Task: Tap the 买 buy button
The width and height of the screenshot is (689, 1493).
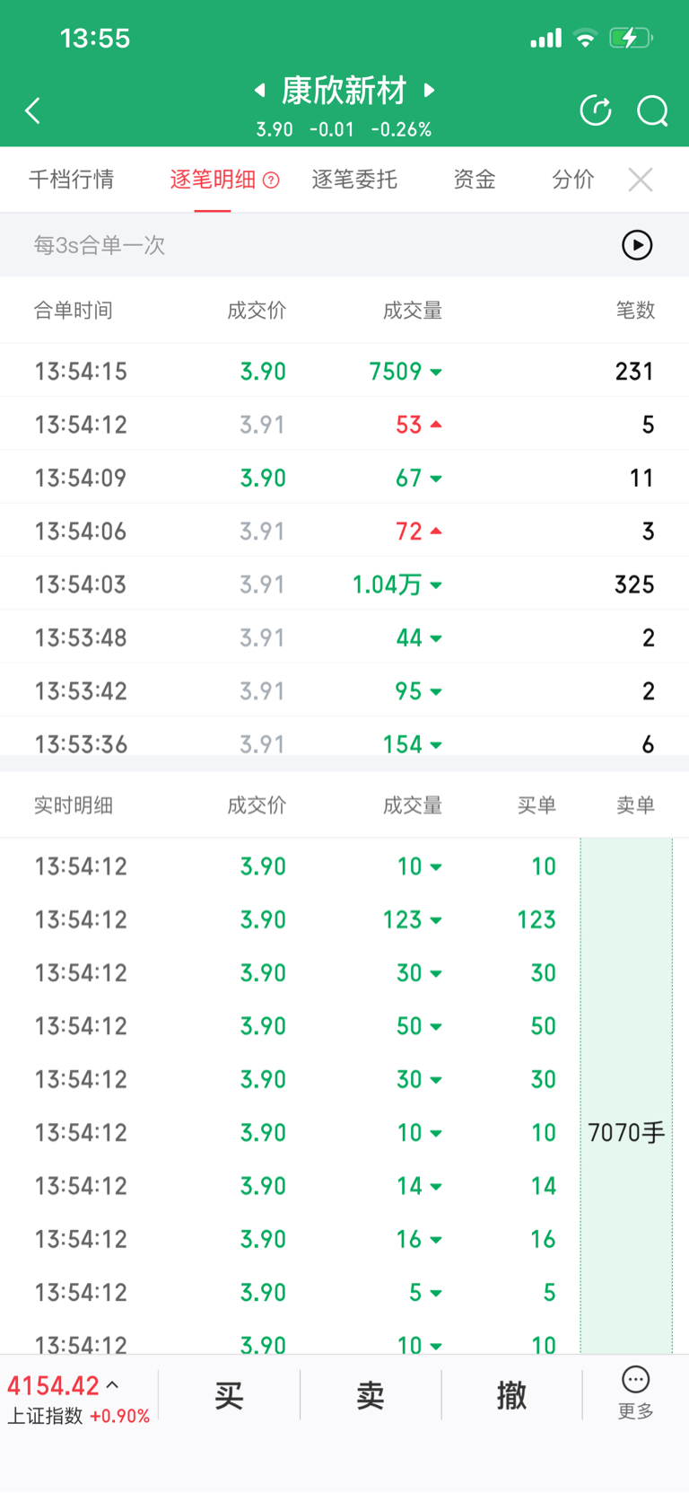Action: coord(229,1395)
